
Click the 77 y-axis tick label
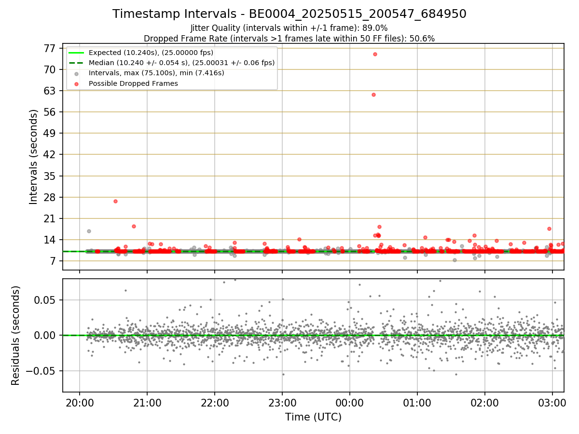tap(50, 48)
